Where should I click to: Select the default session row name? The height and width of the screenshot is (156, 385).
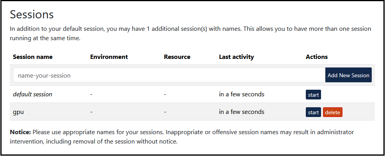pyautogui.click(x=32, y=94)
